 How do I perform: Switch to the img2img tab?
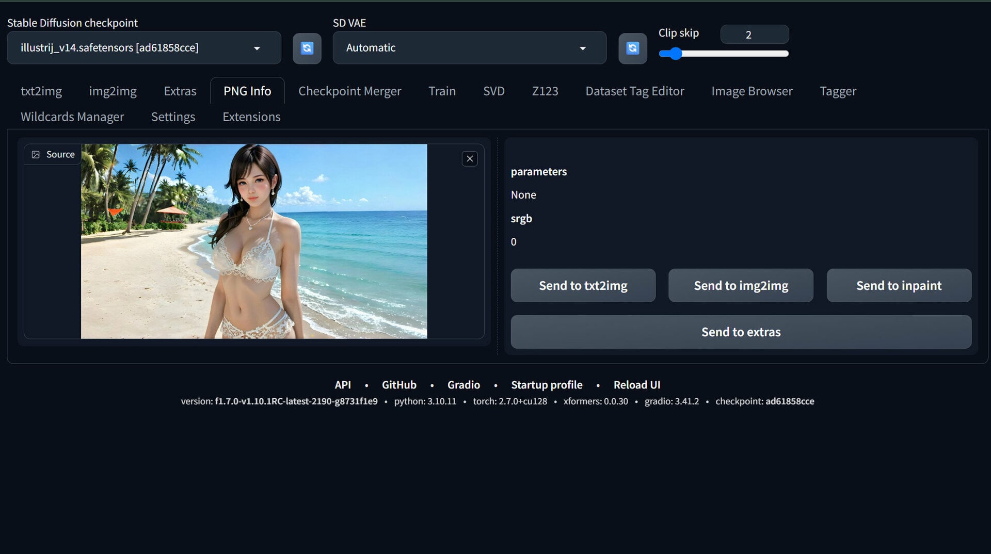pyautogui.click(x=113, y=91)
